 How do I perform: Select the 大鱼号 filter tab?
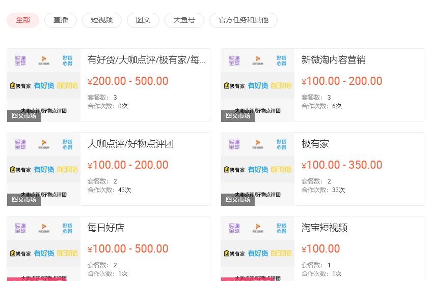point(184,20)
